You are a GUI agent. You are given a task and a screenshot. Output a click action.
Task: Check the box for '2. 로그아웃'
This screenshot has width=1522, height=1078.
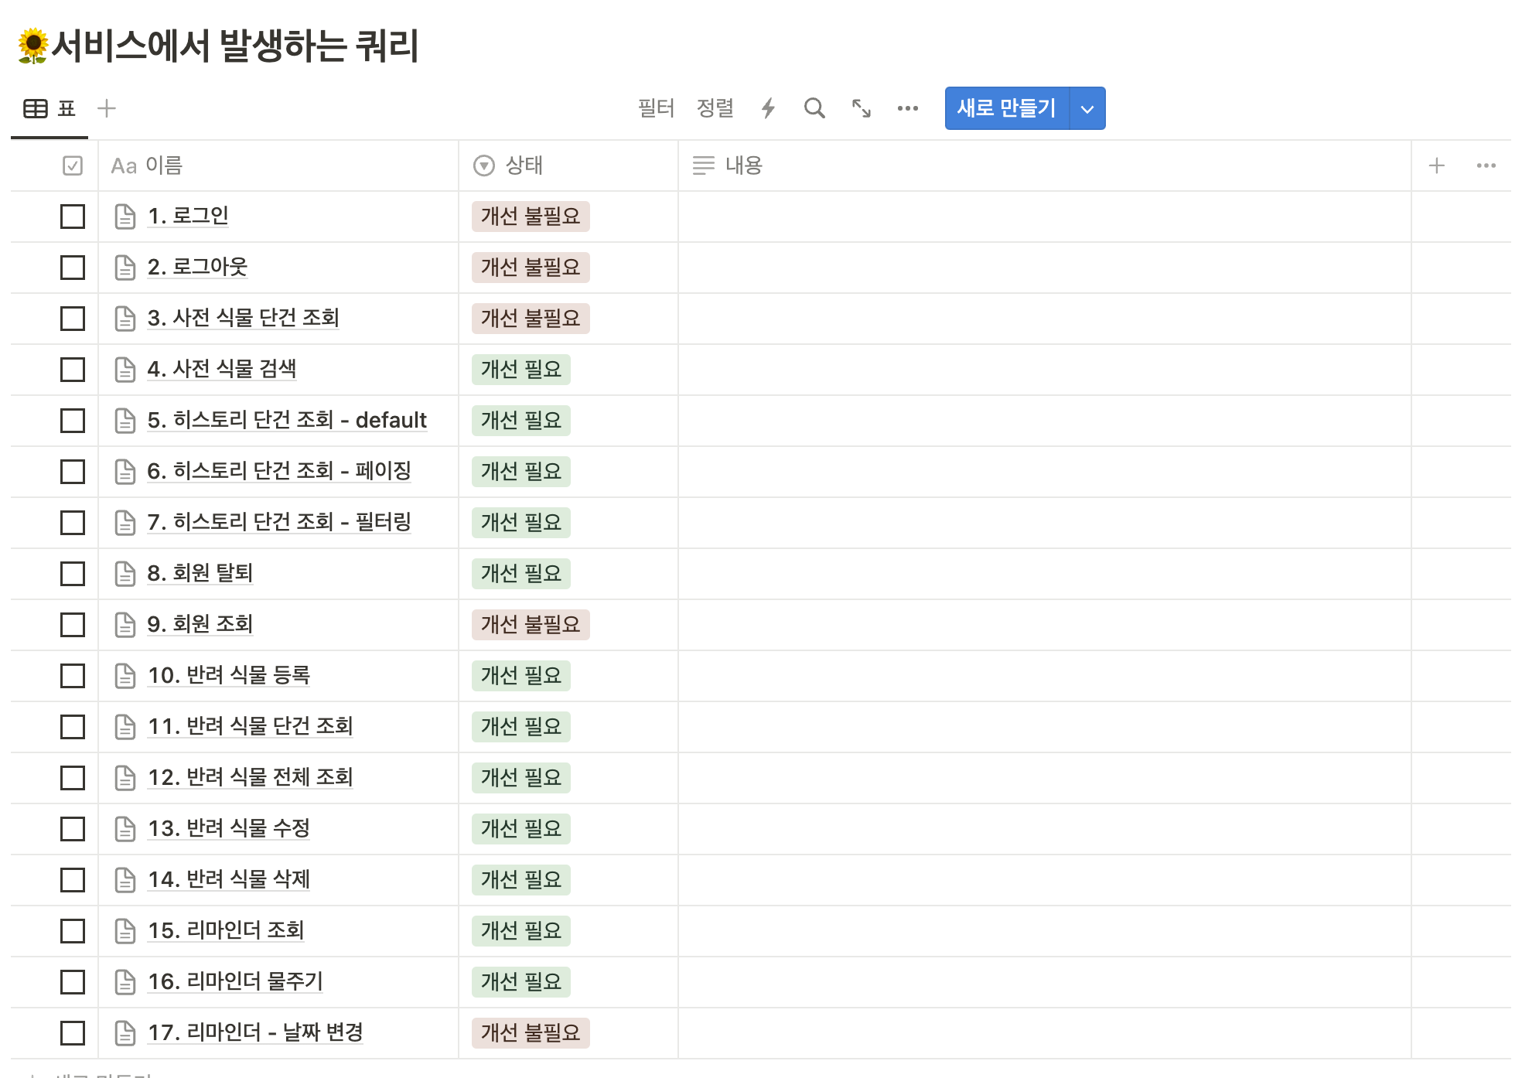click(x=73, y=268)
